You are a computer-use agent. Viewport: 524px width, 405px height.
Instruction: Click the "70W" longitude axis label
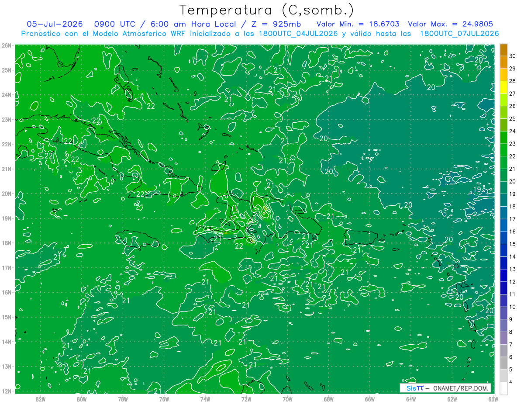pos(287,399)
